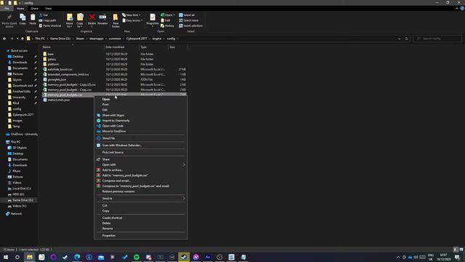
Task: Expand the New item dropdown
Action: pos(132,15)
